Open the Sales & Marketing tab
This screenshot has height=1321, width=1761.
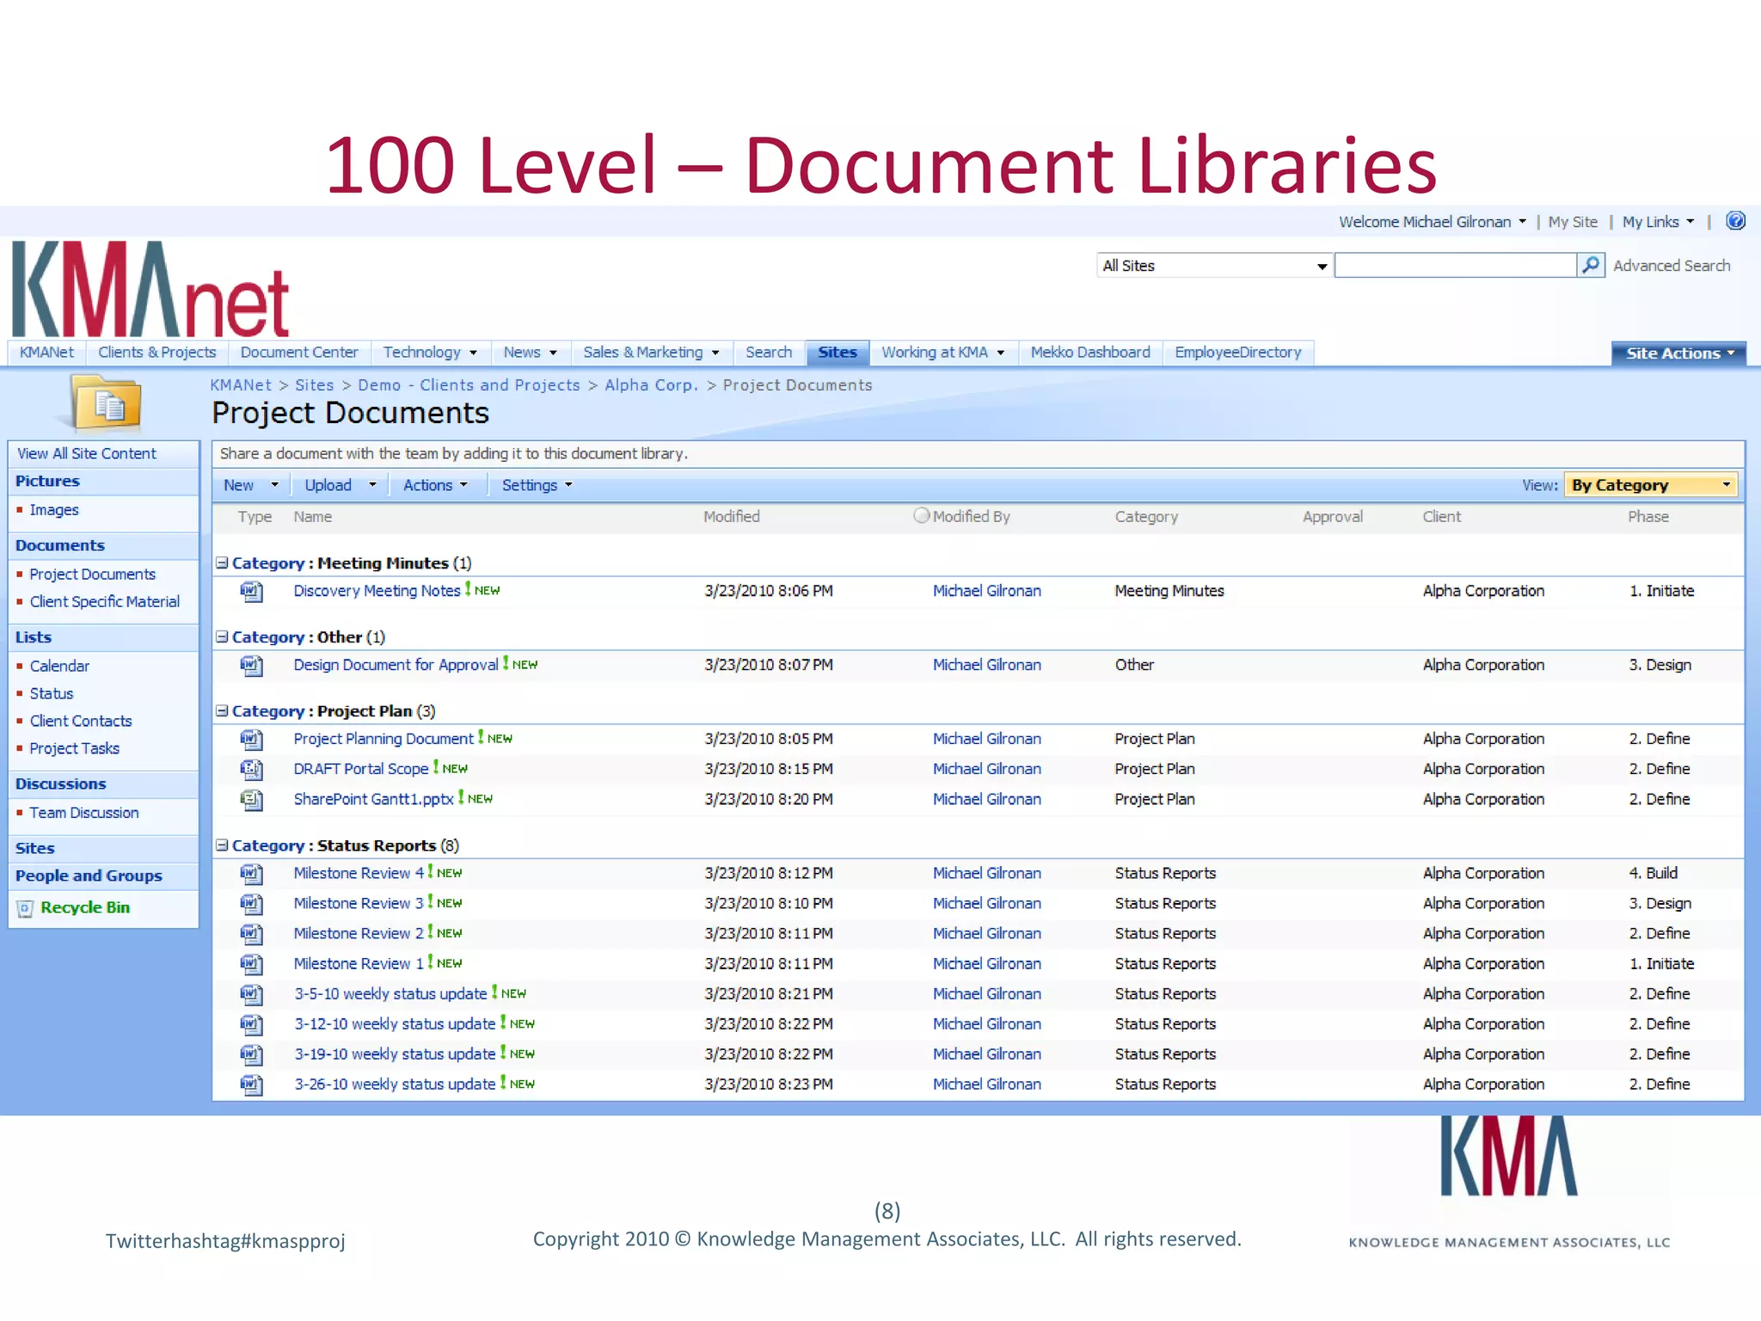tap(651, 353)
